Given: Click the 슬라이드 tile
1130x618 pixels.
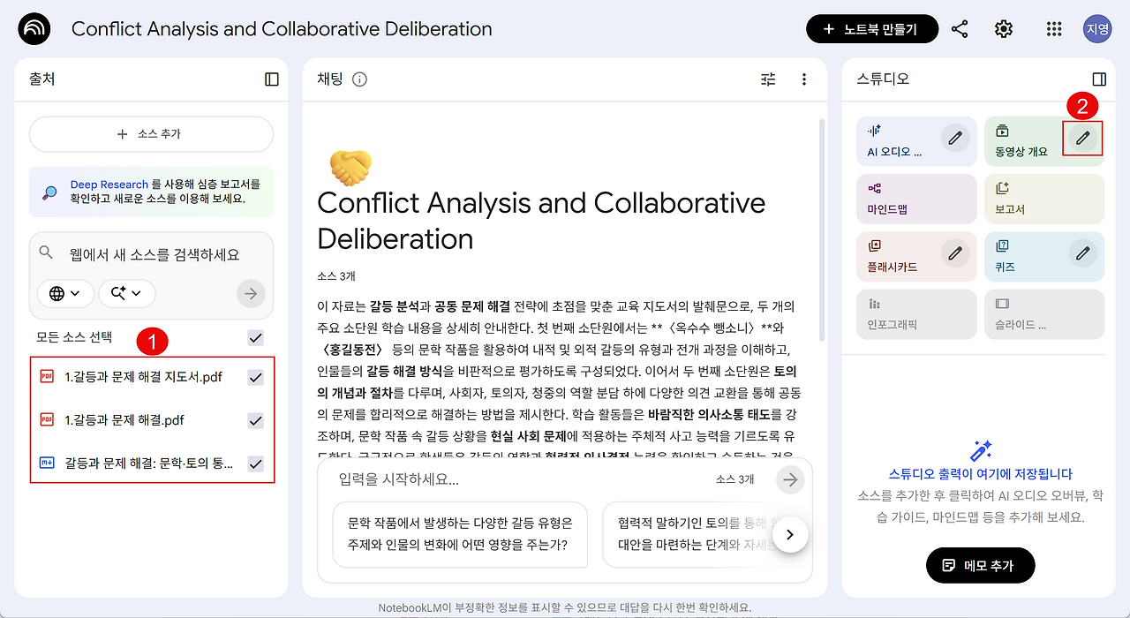Looking at the screenshot, I should pos(1044,314).
